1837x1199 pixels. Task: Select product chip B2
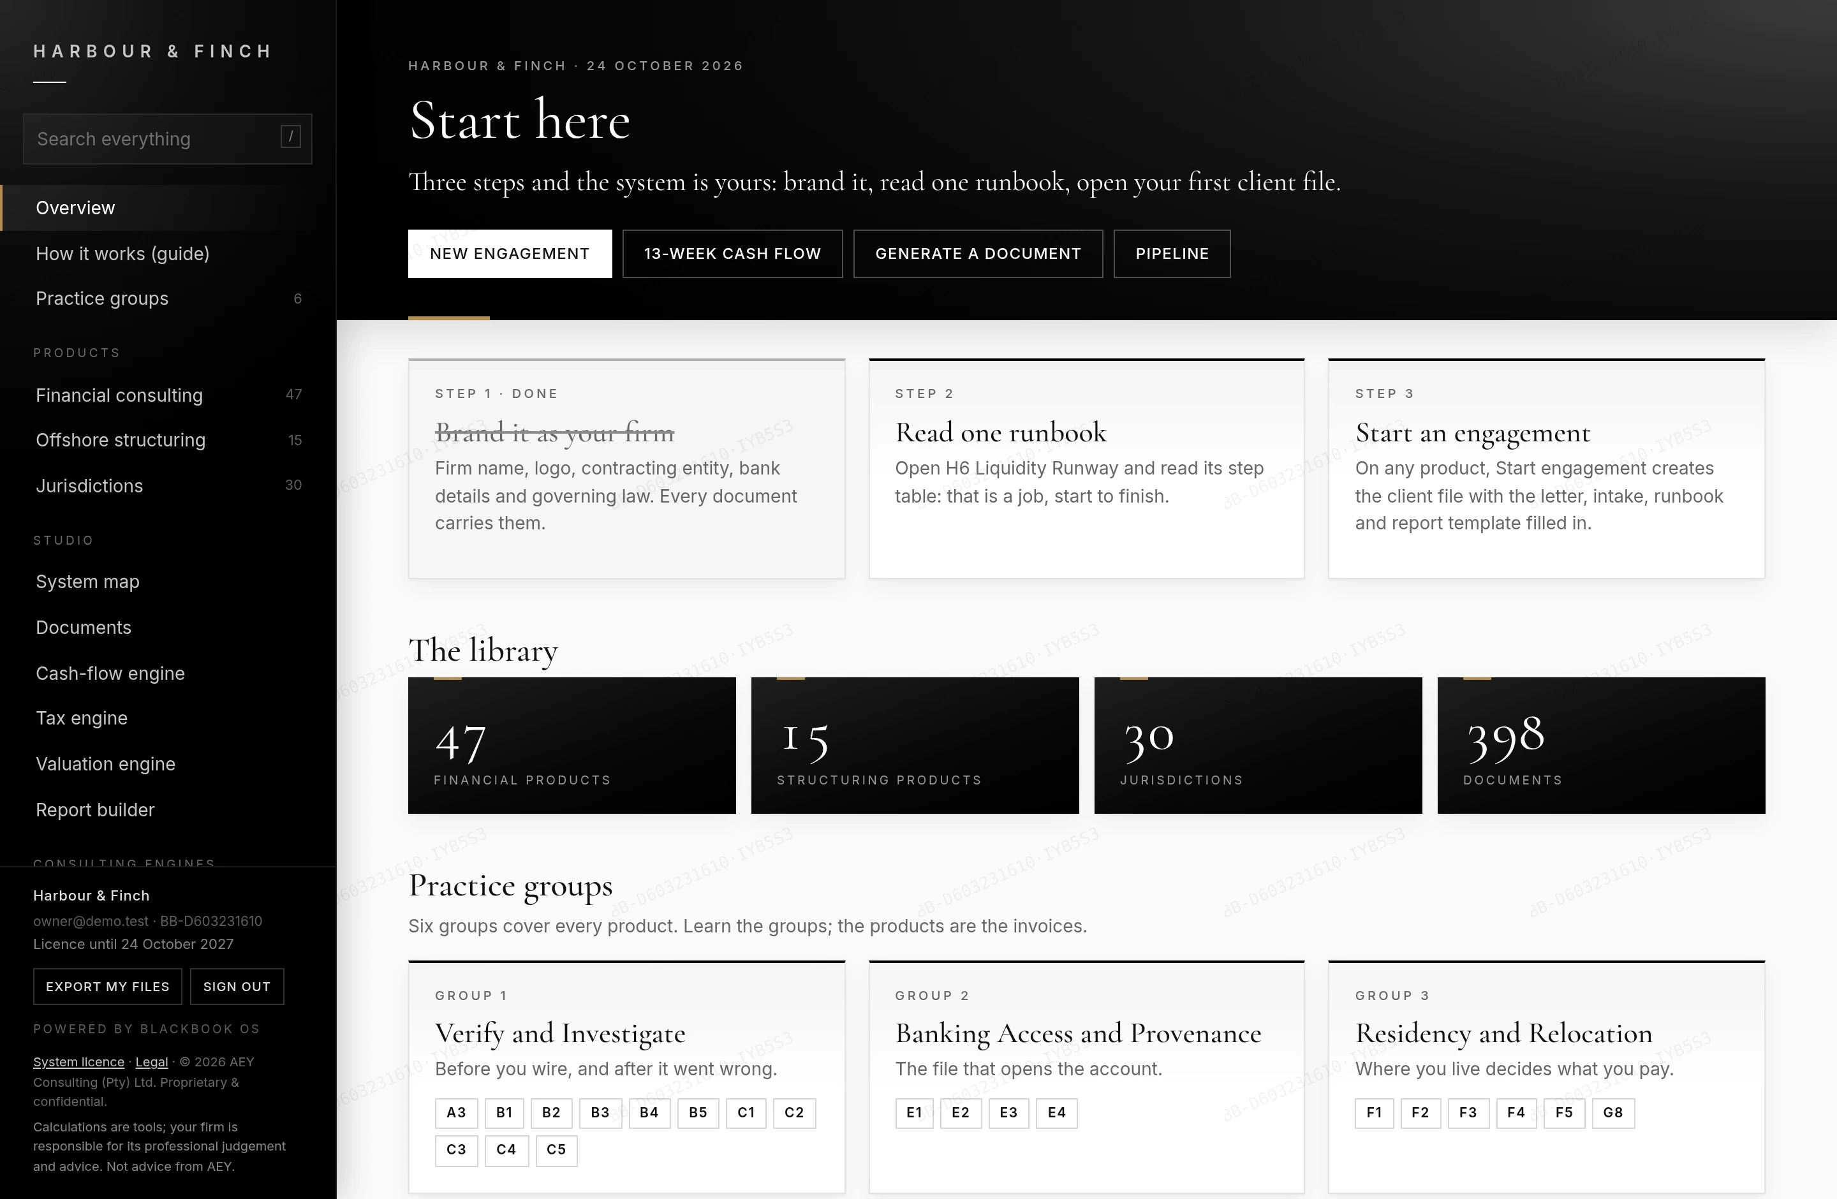click(x=551, y=1113)
